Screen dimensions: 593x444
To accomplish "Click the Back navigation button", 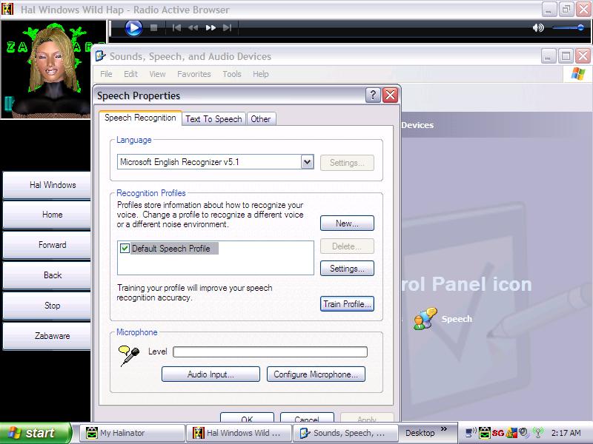I will point(47,275).
